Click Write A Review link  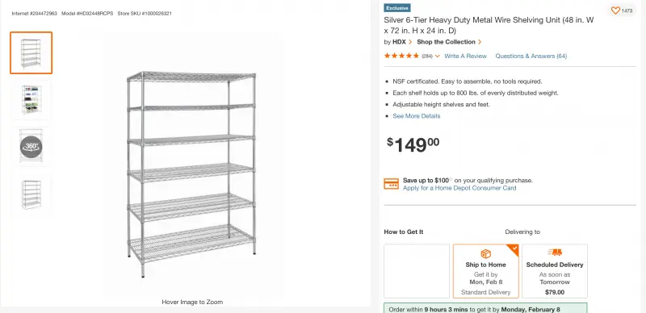(465, 56)
